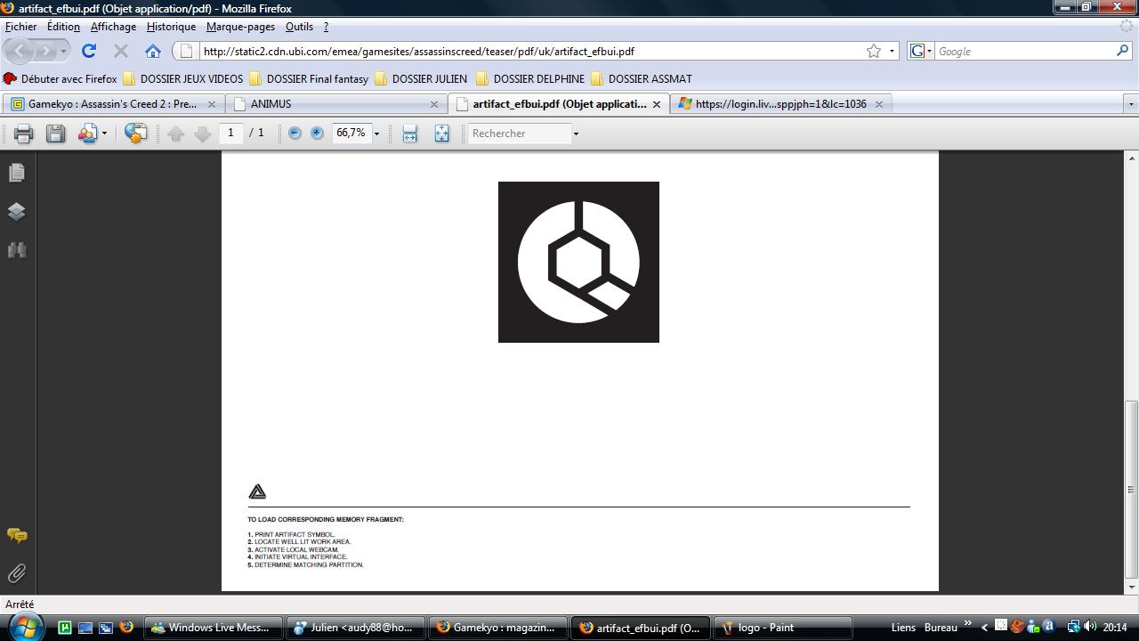1139x641 pixels.
Task: Expand the search options dropdown arrow
Action: [576, 134]
